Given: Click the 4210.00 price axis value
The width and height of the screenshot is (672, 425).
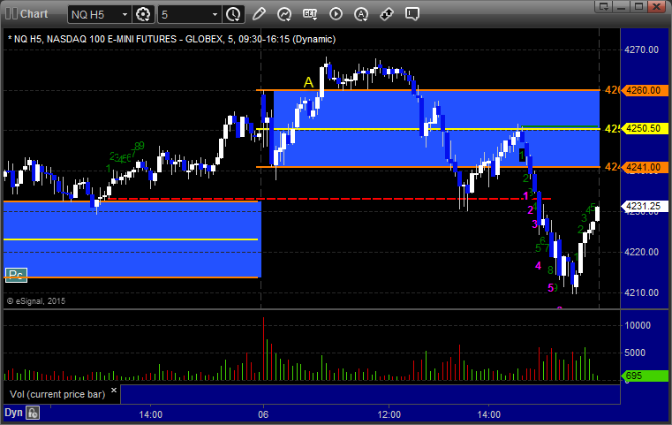Looking at the screenshot, I should coord(642,293).
